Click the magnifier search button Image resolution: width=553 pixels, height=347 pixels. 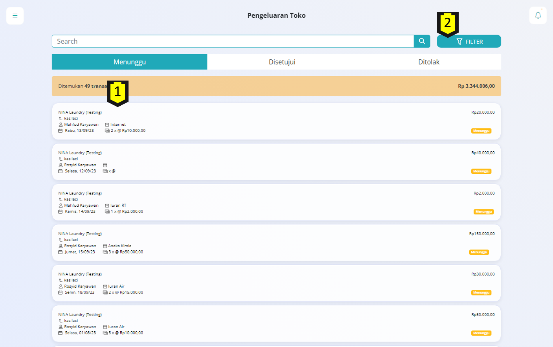422,41
